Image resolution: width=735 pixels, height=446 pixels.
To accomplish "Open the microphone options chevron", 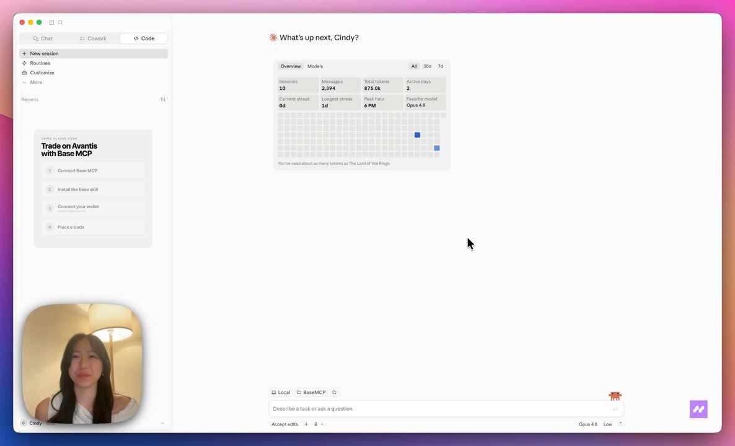I will point(322,424).
